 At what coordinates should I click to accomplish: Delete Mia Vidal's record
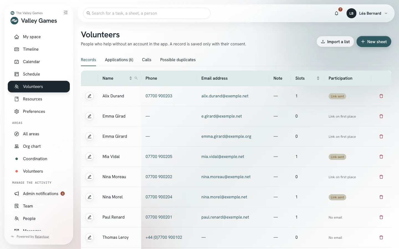pyautogui.click(x=381, y=157)
